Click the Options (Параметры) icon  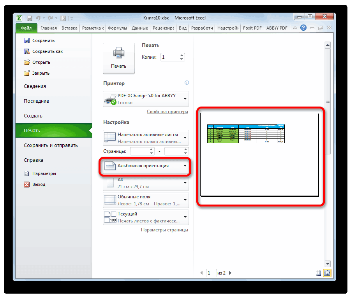[27, 173]
